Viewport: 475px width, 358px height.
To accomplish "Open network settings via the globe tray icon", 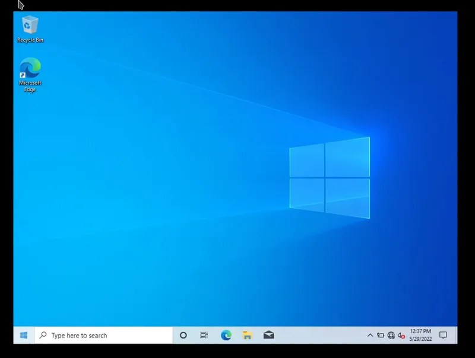I will pos(392,335).
